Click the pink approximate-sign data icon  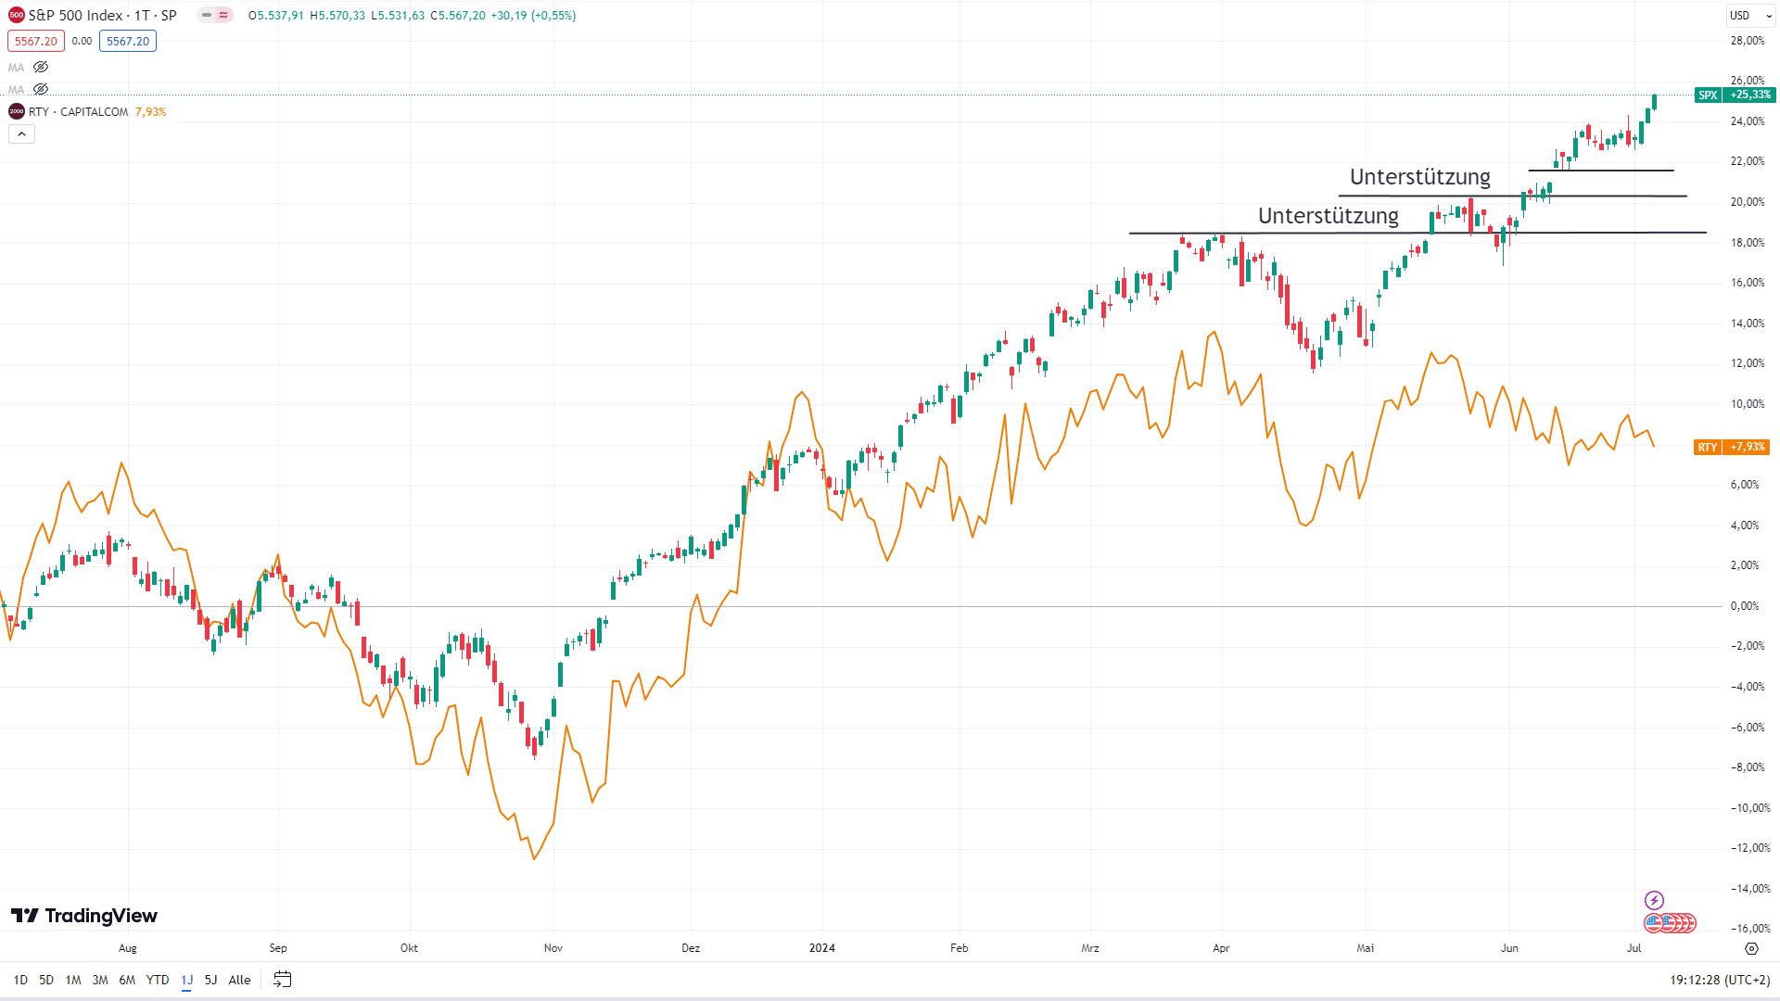point(223,16)
